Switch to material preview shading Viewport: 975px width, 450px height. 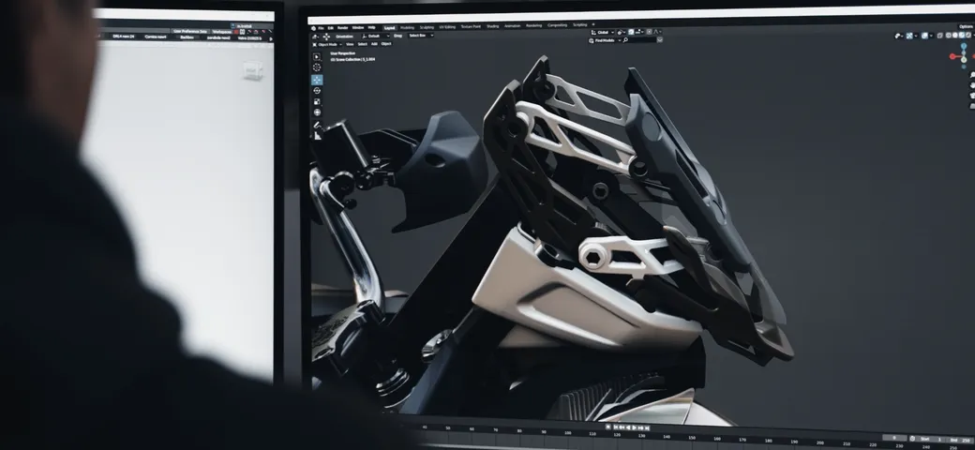pyautogui.click(x=961, y=36)
